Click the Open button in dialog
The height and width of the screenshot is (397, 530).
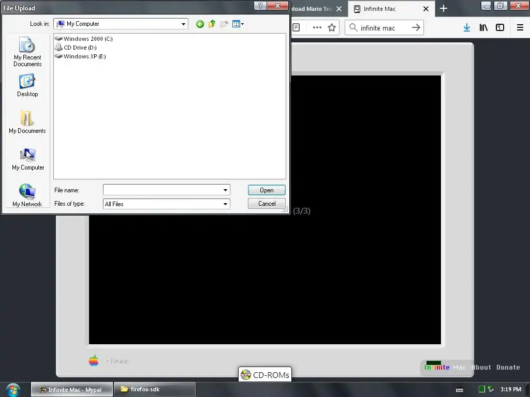click(x=267, y=190)
